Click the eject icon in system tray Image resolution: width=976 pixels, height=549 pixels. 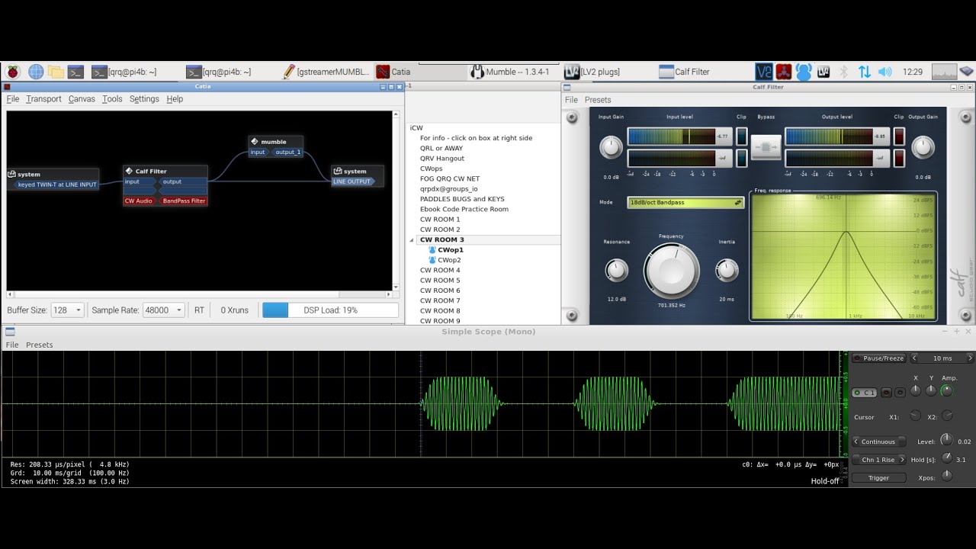[x=966, y=72]
